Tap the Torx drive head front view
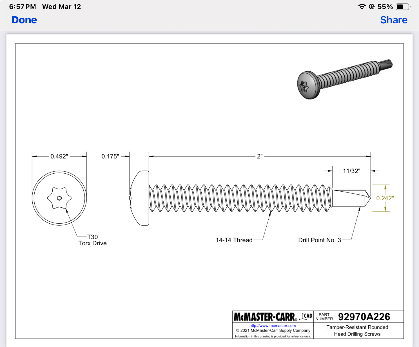Viewport: 419px width, 347px height. point(59,198)
